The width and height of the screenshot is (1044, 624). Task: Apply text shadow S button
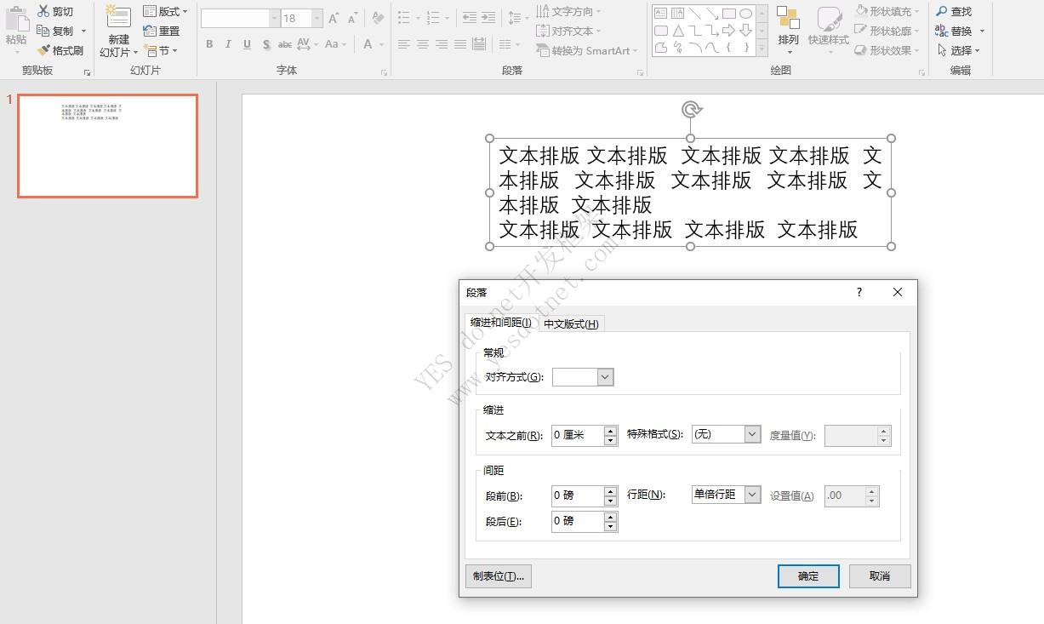click(266, 44)
